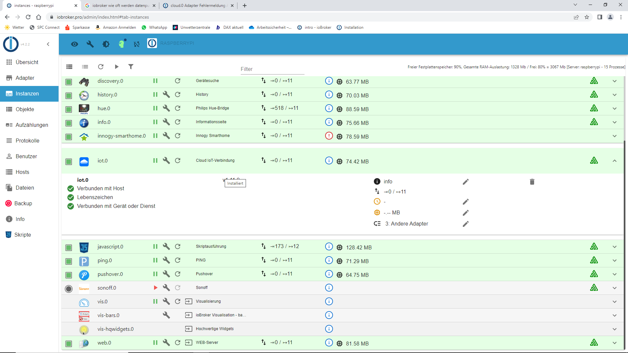Collapse the iot.0 details panel
The image size is (628, 353).
(615, 161)
